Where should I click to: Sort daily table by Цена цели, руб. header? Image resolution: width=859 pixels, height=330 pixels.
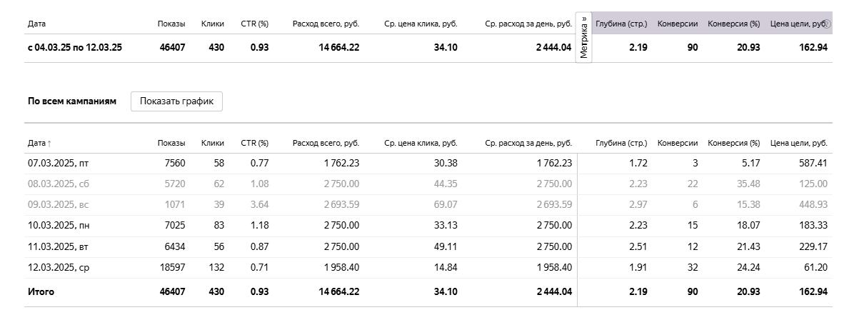pyautogui.click(x=798, y=144)
